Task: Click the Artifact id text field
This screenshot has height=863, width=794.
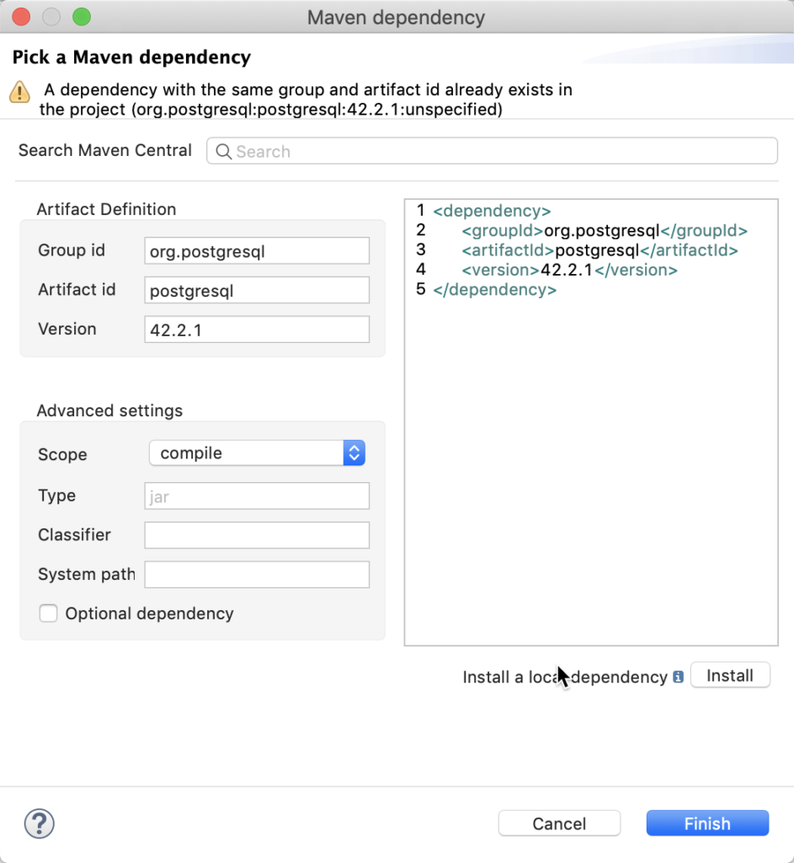Action: pyautogui.click(x=257, y=291)
